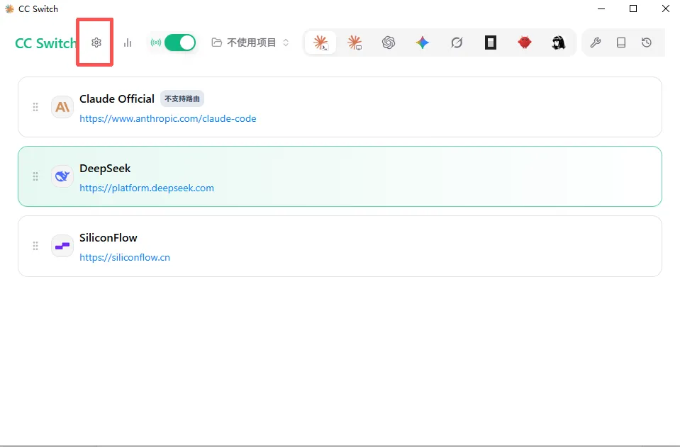The height and width of the screenshot is (447, 680).
Task: Open the history clock icon
Action: (x=647, y=43)
